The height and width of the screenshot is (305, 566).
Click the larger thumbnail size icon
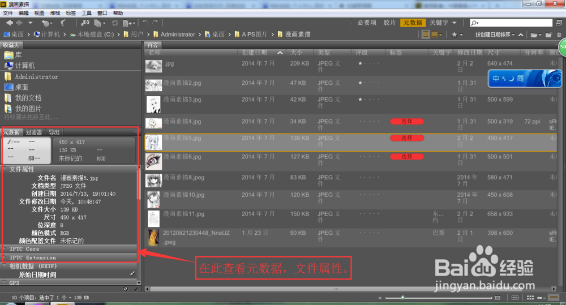click(498, 298)
